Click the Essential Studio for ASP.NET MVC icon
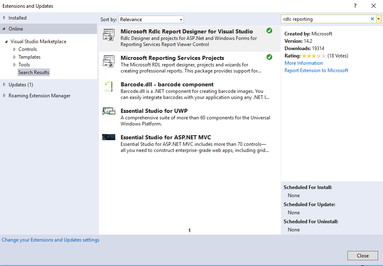 coord(109,137)
